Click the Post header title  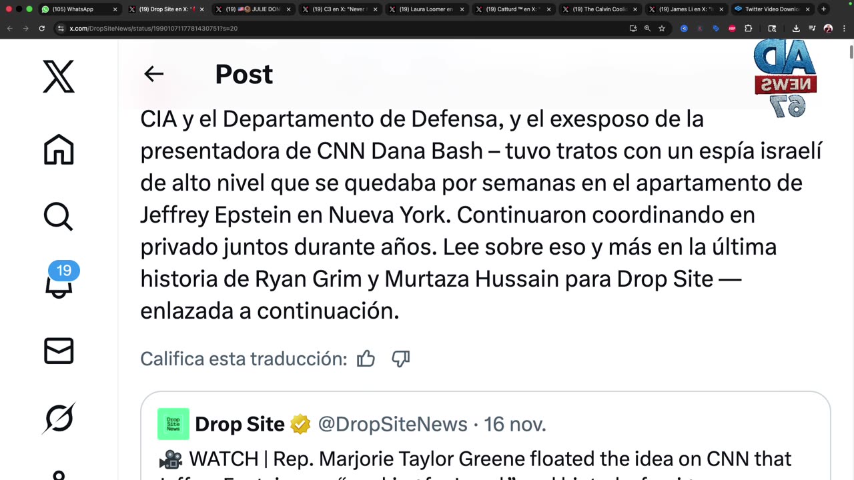[244, 74]
